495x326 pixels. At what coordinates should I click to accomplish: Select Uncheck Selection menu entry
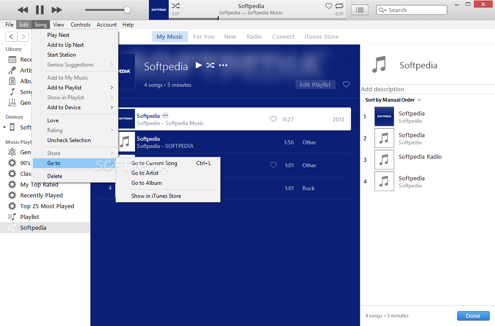(x=75, y=140)
